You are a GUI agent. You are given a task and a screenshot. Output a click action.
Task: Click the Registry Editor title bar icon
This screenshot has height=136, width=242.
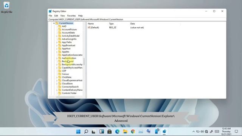click(x=50, y=11)
